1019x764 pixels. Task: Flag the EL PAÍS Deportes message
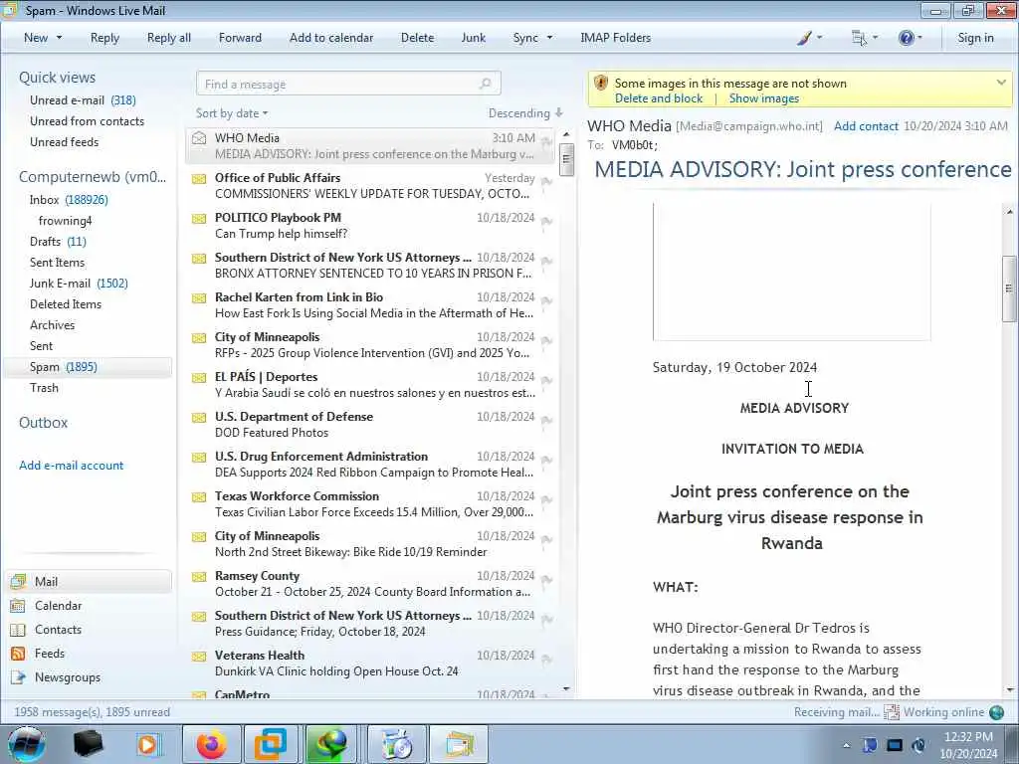[x=546, y=381]
